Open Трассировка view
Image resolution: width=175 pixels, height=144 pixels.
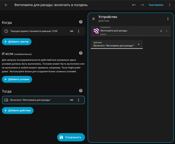(156, 5)
